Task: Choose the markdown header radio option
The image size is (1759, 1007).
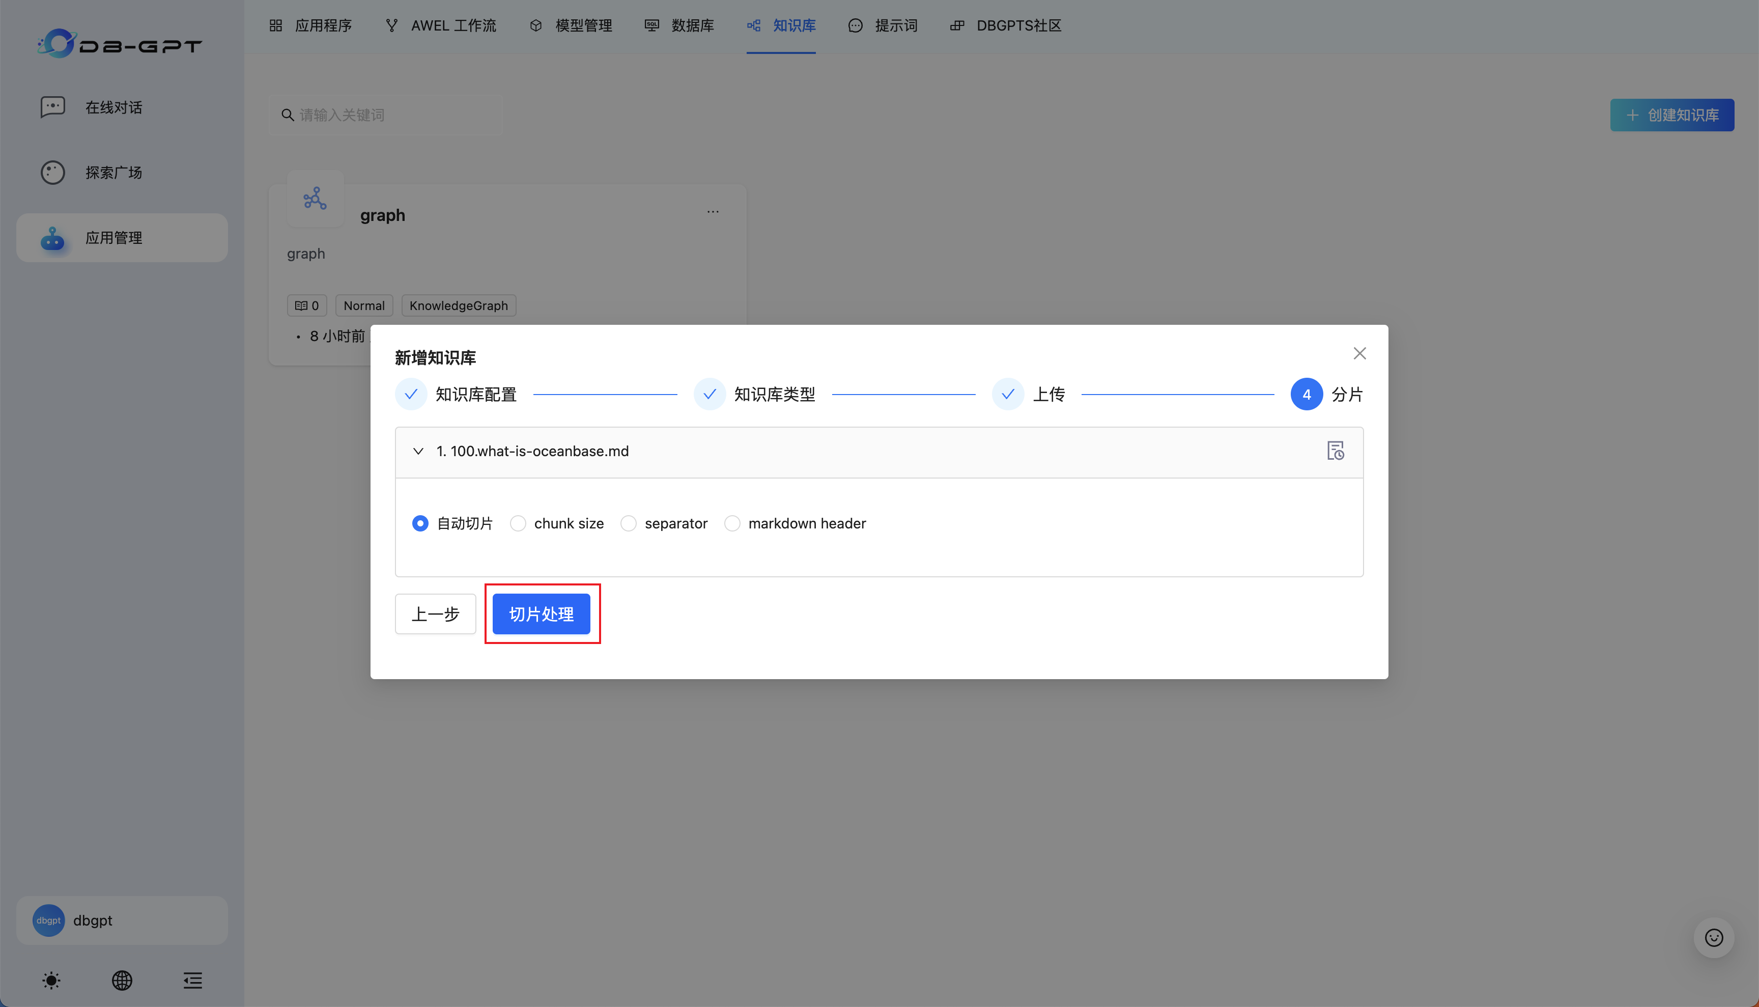Action: [732, 523]
